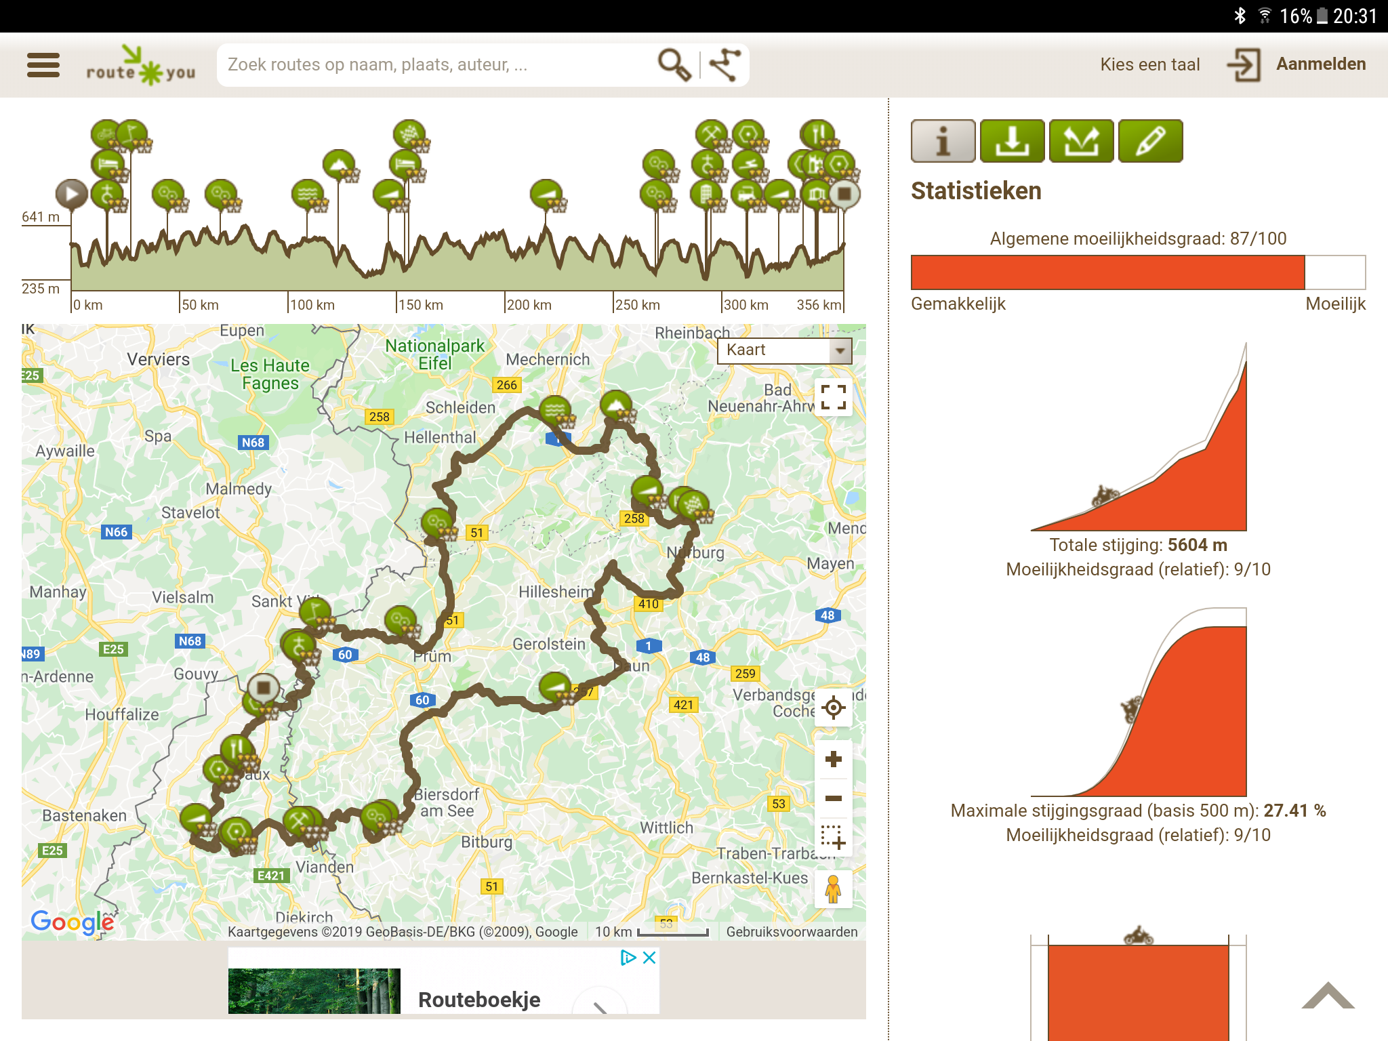This screenshot has height=1041, width=1388.
Task: Click the stop marker on elevation profile
Action: point(844,195)
